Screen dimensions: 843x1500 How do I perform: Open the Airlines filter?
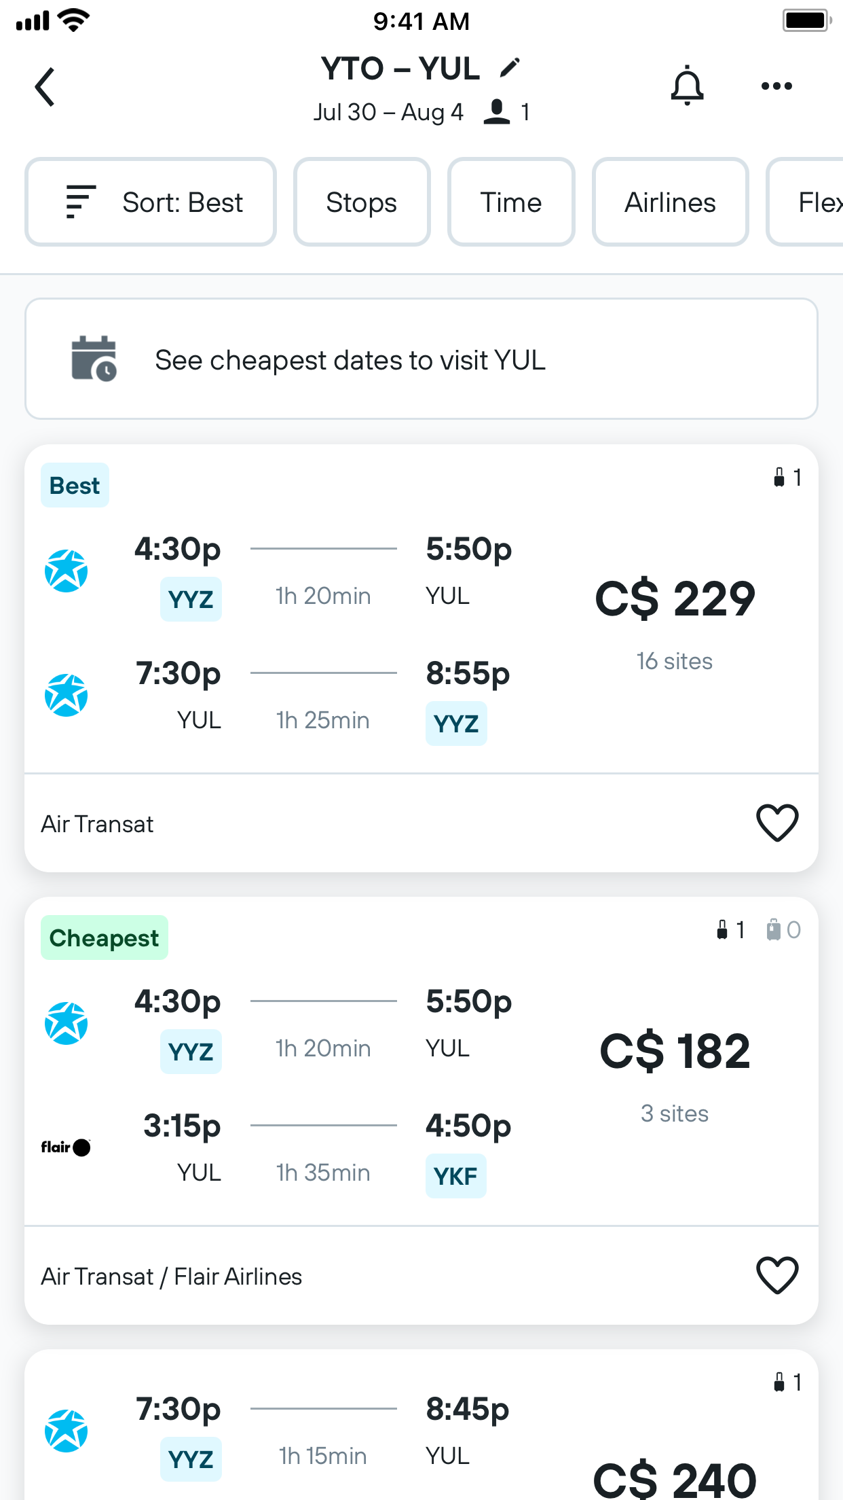click(x=669, y=201)
